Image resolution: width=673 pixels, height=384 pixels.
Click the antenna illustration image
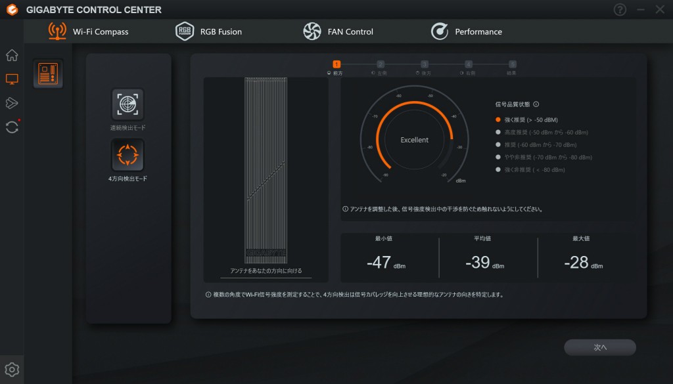(x=266, y=171)
